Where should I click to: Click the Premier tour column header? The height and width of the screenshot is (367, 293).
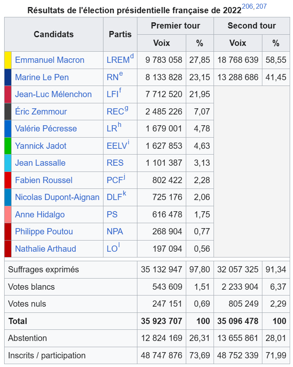pos(175,26)
